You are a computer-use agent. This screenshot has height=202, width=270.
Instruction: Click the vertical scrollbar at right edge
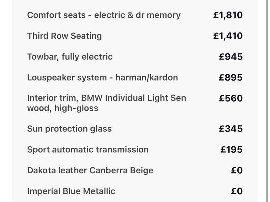click(x=268, y=101)
